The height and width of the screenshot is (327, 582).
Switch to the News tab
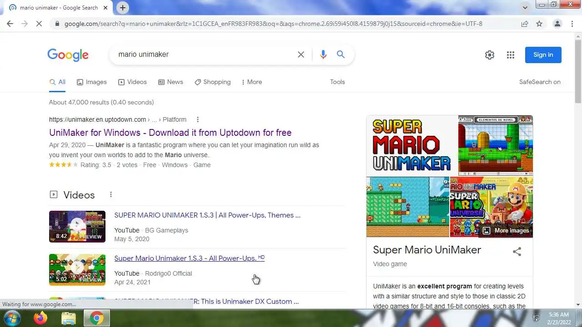pos(171,82)
